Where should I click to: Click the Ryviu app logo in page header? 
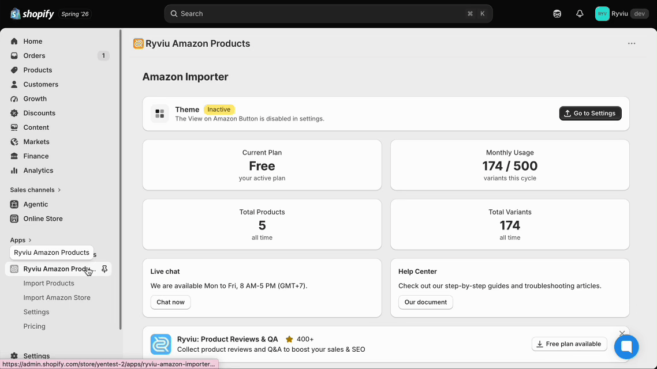click(x=139, y=43)
